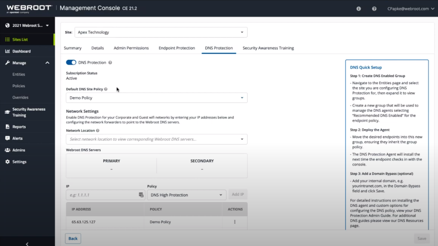Open the Site dropdown showing Apex Technology
438x246 pixels.
(161, 32)
